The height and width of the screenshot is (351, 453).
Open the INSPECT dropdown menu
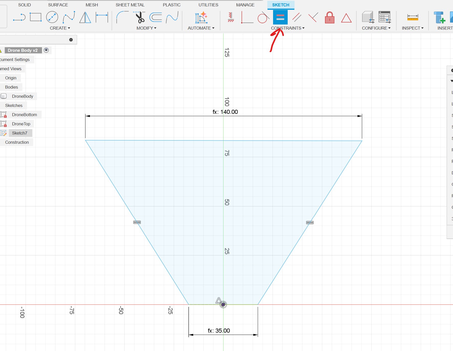tap(413, 28)
